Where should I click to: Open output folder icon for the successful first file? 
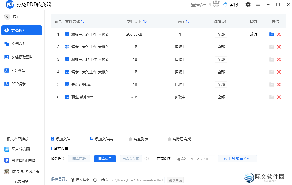tap(272, 34)
